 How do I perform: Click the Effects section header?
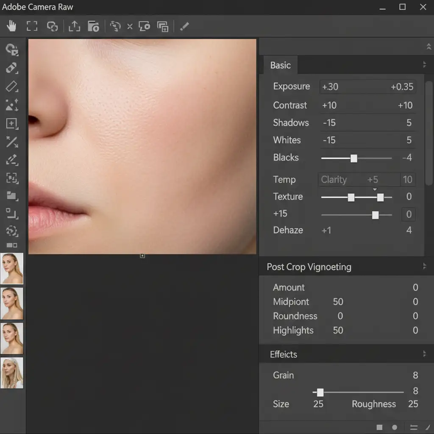(x=284, y=354)
